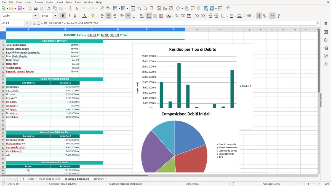
Task: Open Name Box dropdown
Action: pos(27,23)
